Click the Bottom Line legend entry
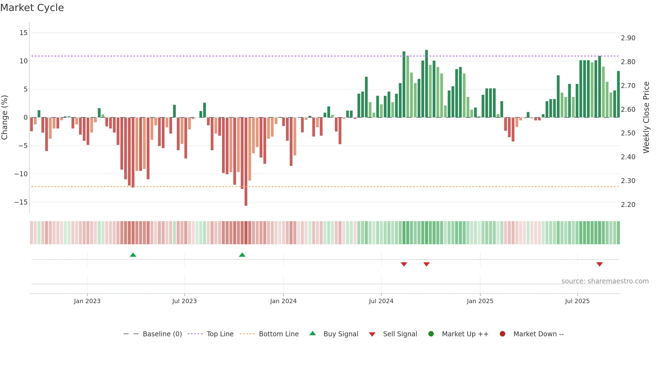 pos(269,334)
